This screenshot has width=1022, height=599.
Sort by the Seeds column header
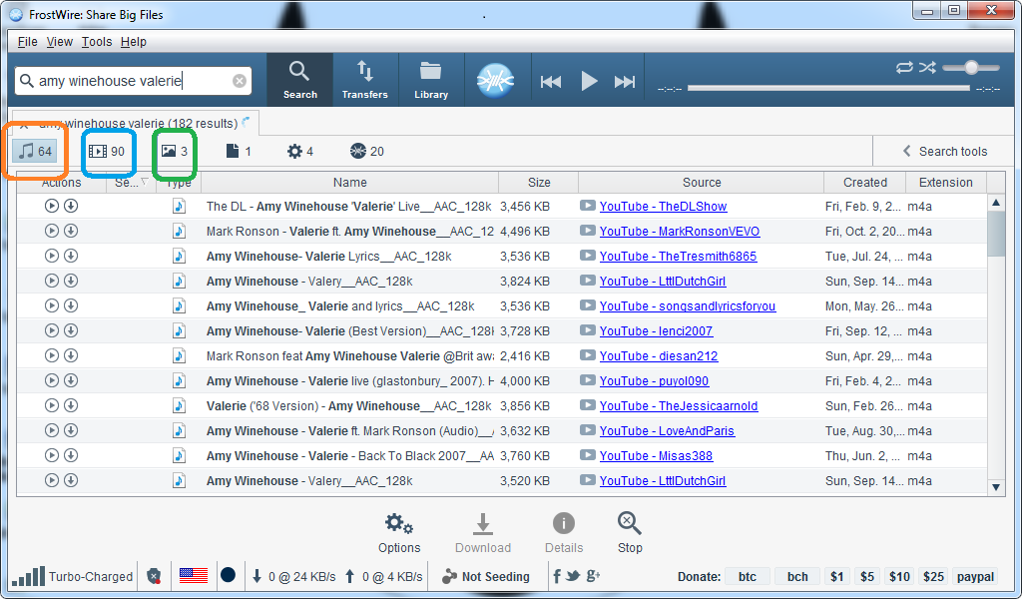131,183
